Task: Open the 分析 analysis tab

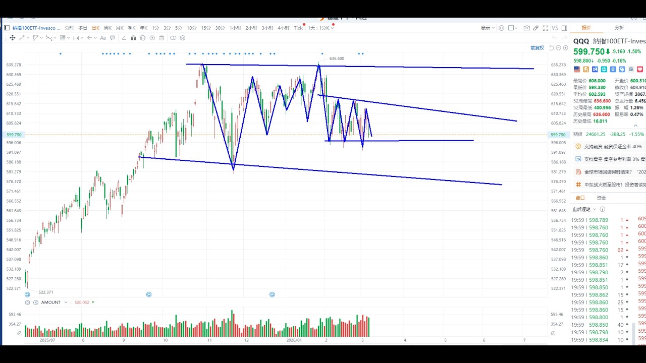Action: coord(619,28)
